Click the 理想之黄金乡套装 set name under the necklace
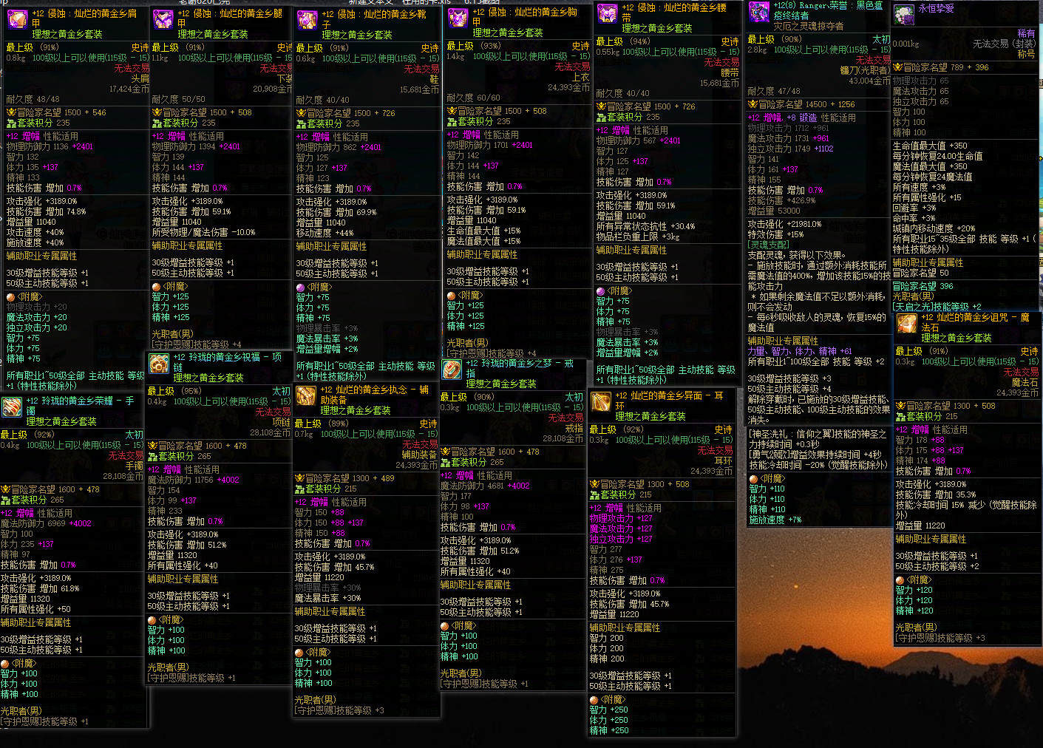Viewport: 1043px width, 748px height. pyautogui.click(x=208, y=378)
